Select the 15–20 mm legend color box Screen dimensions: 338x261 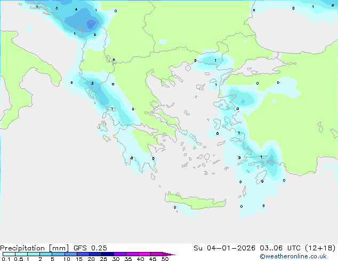click(83, 254)
